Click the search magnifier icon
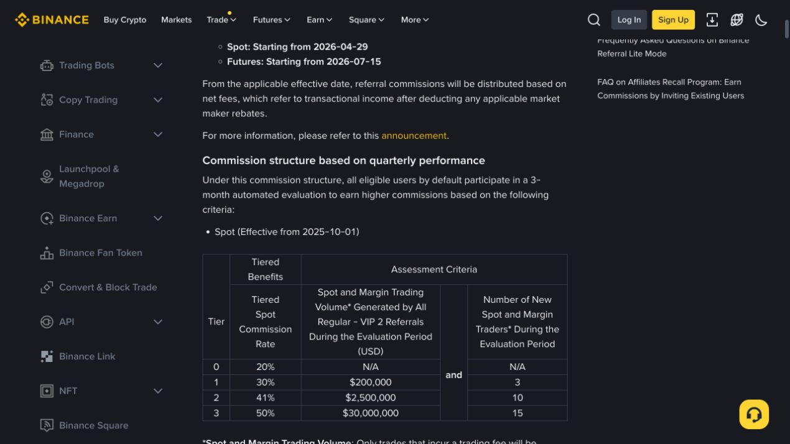Screen dimensions: 790x444 click(x=594, y=20)
